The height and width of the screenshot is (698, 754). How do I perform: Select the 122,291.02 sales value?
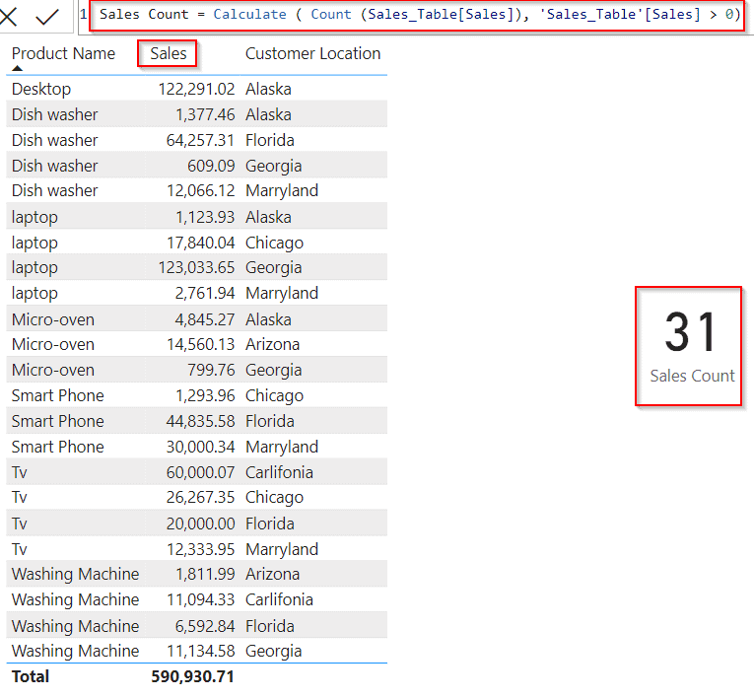click(x=196, y=89)
